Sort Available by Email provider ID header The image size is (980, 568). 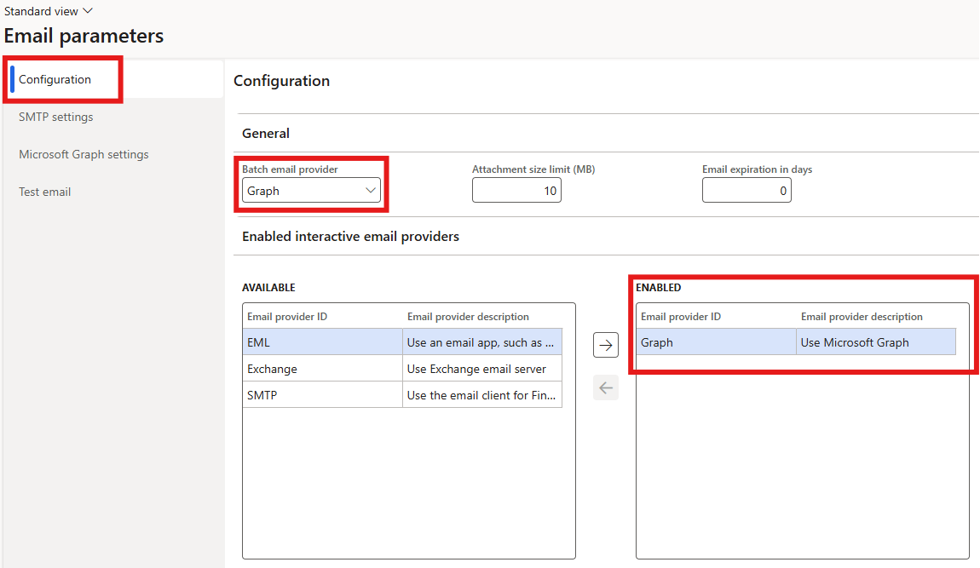pyautogui.click(x=287, y=317)
